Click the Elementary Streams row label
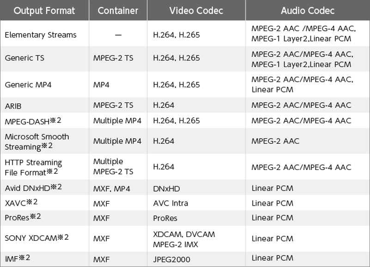This screenshot has width=370, height=267. (x=41, y=35)
